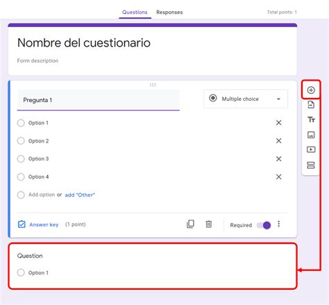Click the Add question plus icon
Image resolution: width=329 pixels, height=305 pixels.
311,90
